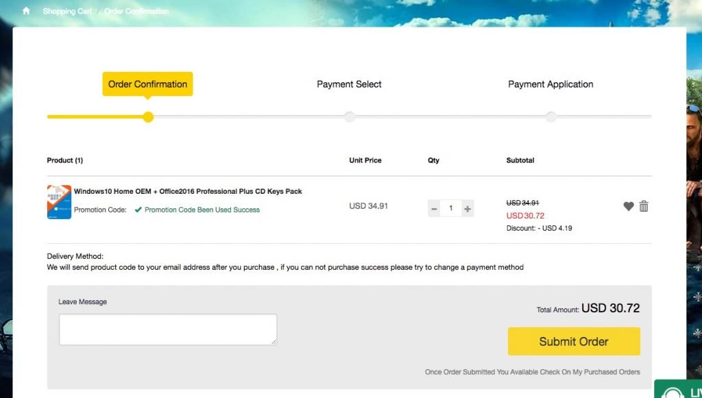
Task: Click the Payment Application progress dot
Action: click(551, 117)
